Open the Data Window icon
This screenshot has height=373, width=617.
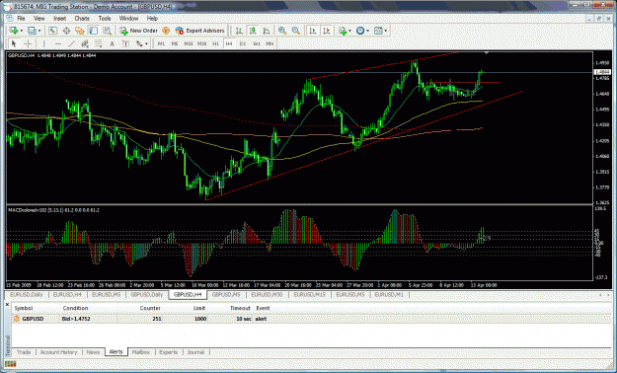pos(66,31)
